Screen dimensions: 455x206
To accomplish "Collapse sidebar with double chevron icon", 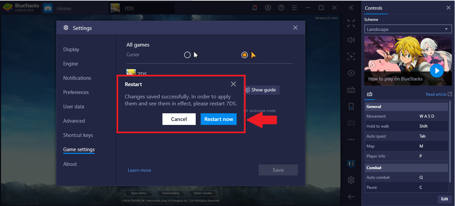I will click(x=351, y=8).
